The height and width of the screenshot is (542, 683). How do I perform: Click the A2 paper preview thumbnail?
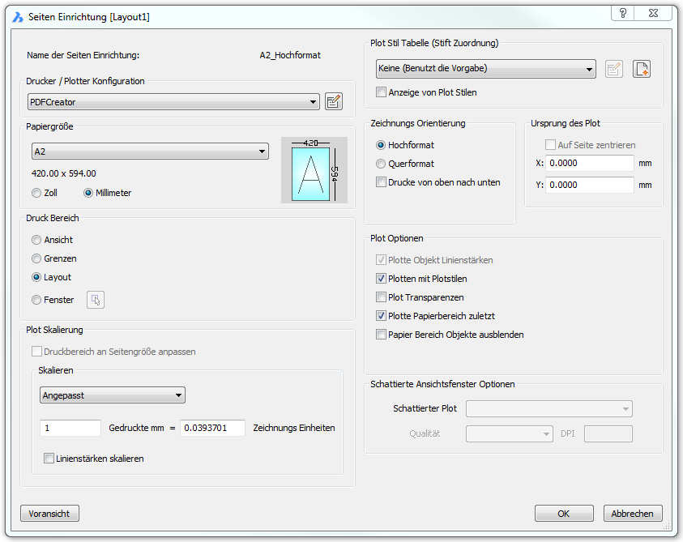tap(313, 170)
